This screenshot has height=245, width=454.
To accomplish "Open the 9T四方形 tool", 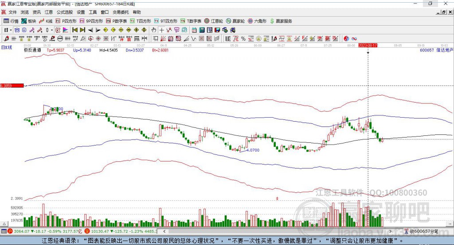I will [x=166, y=21].
